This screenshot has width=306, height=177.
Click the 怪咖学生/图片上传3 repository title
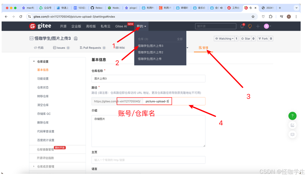(x=52, y=38)
